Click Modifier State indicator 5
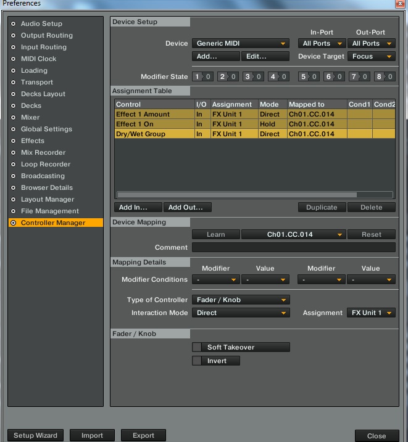 pyautogui.click(x=309, y=76)
